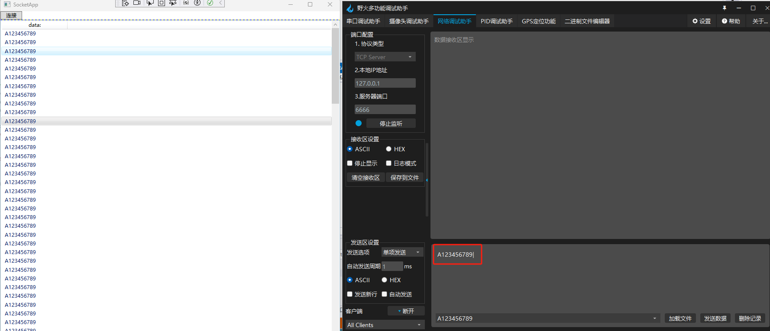Open Live Visual Tree from SocketApp debug toolbar

click(x=126, y=3)
